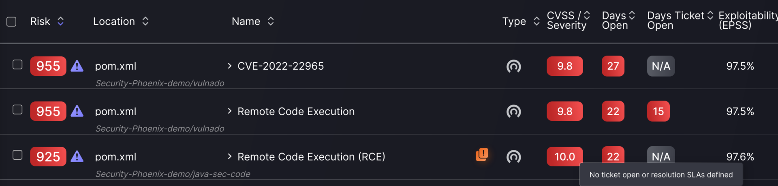
Task: Open the Security-Phoenix-demo/java-sec-code path
Action: (x=173, y=174)
